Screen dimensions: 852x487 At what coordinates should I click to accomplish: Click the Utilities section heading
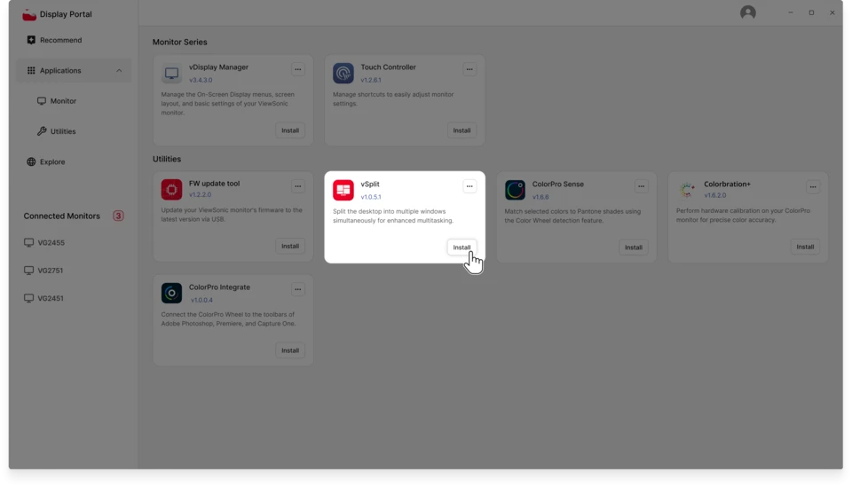(167, 159)
